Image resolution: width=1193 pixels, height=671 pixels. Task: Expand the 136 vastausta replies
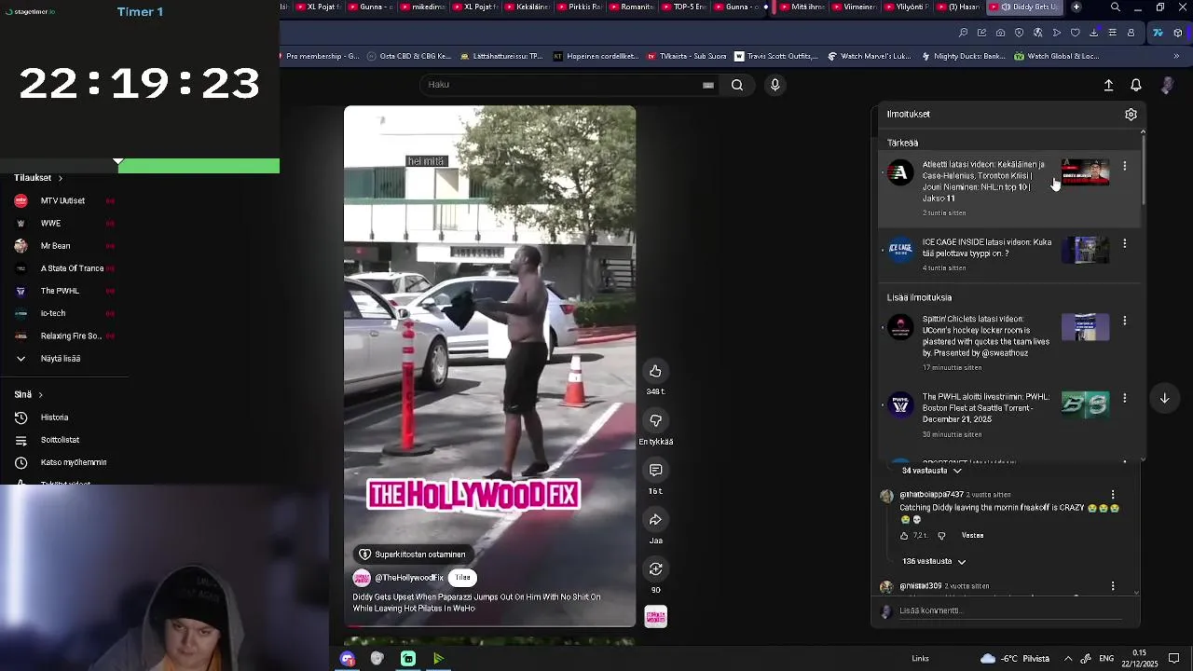pyautogui.click(x=934, y=561)
